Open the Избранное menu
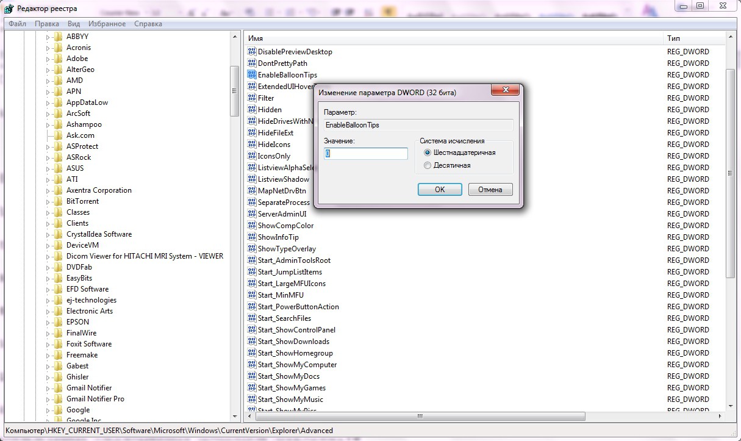The height and width of the screenshot is (441, 741). tap(107, 24)
